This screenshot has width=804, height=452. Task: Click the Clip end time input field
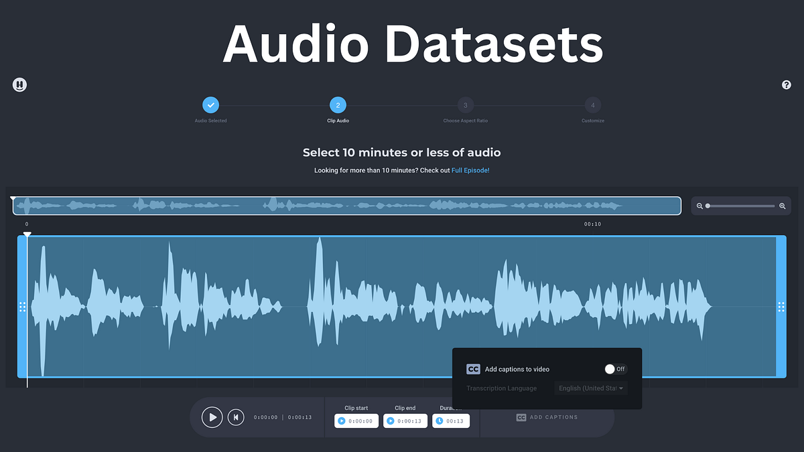click(405, 421)
